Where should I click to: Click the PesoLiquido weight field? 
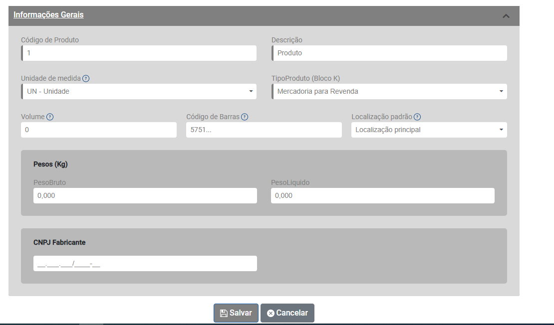[382, 196]
